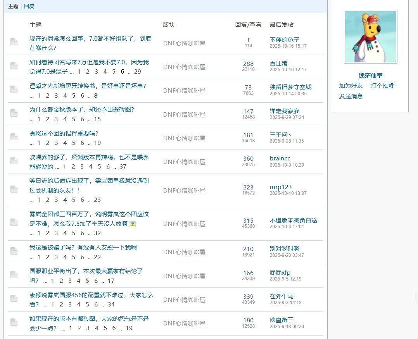The width and height of the screenshot is (418, 339).
Task: Open 迷茫仙草's avatar image
Action: coord(370,37)
